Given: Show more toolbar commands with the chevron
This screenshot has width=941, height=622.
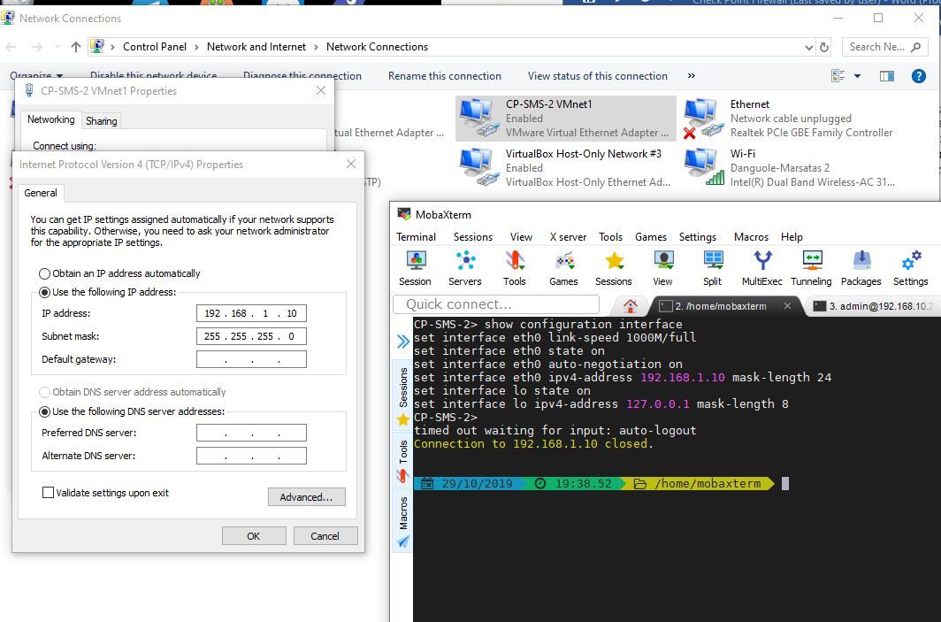Looking at the screenshot, I should click(692, 76).
